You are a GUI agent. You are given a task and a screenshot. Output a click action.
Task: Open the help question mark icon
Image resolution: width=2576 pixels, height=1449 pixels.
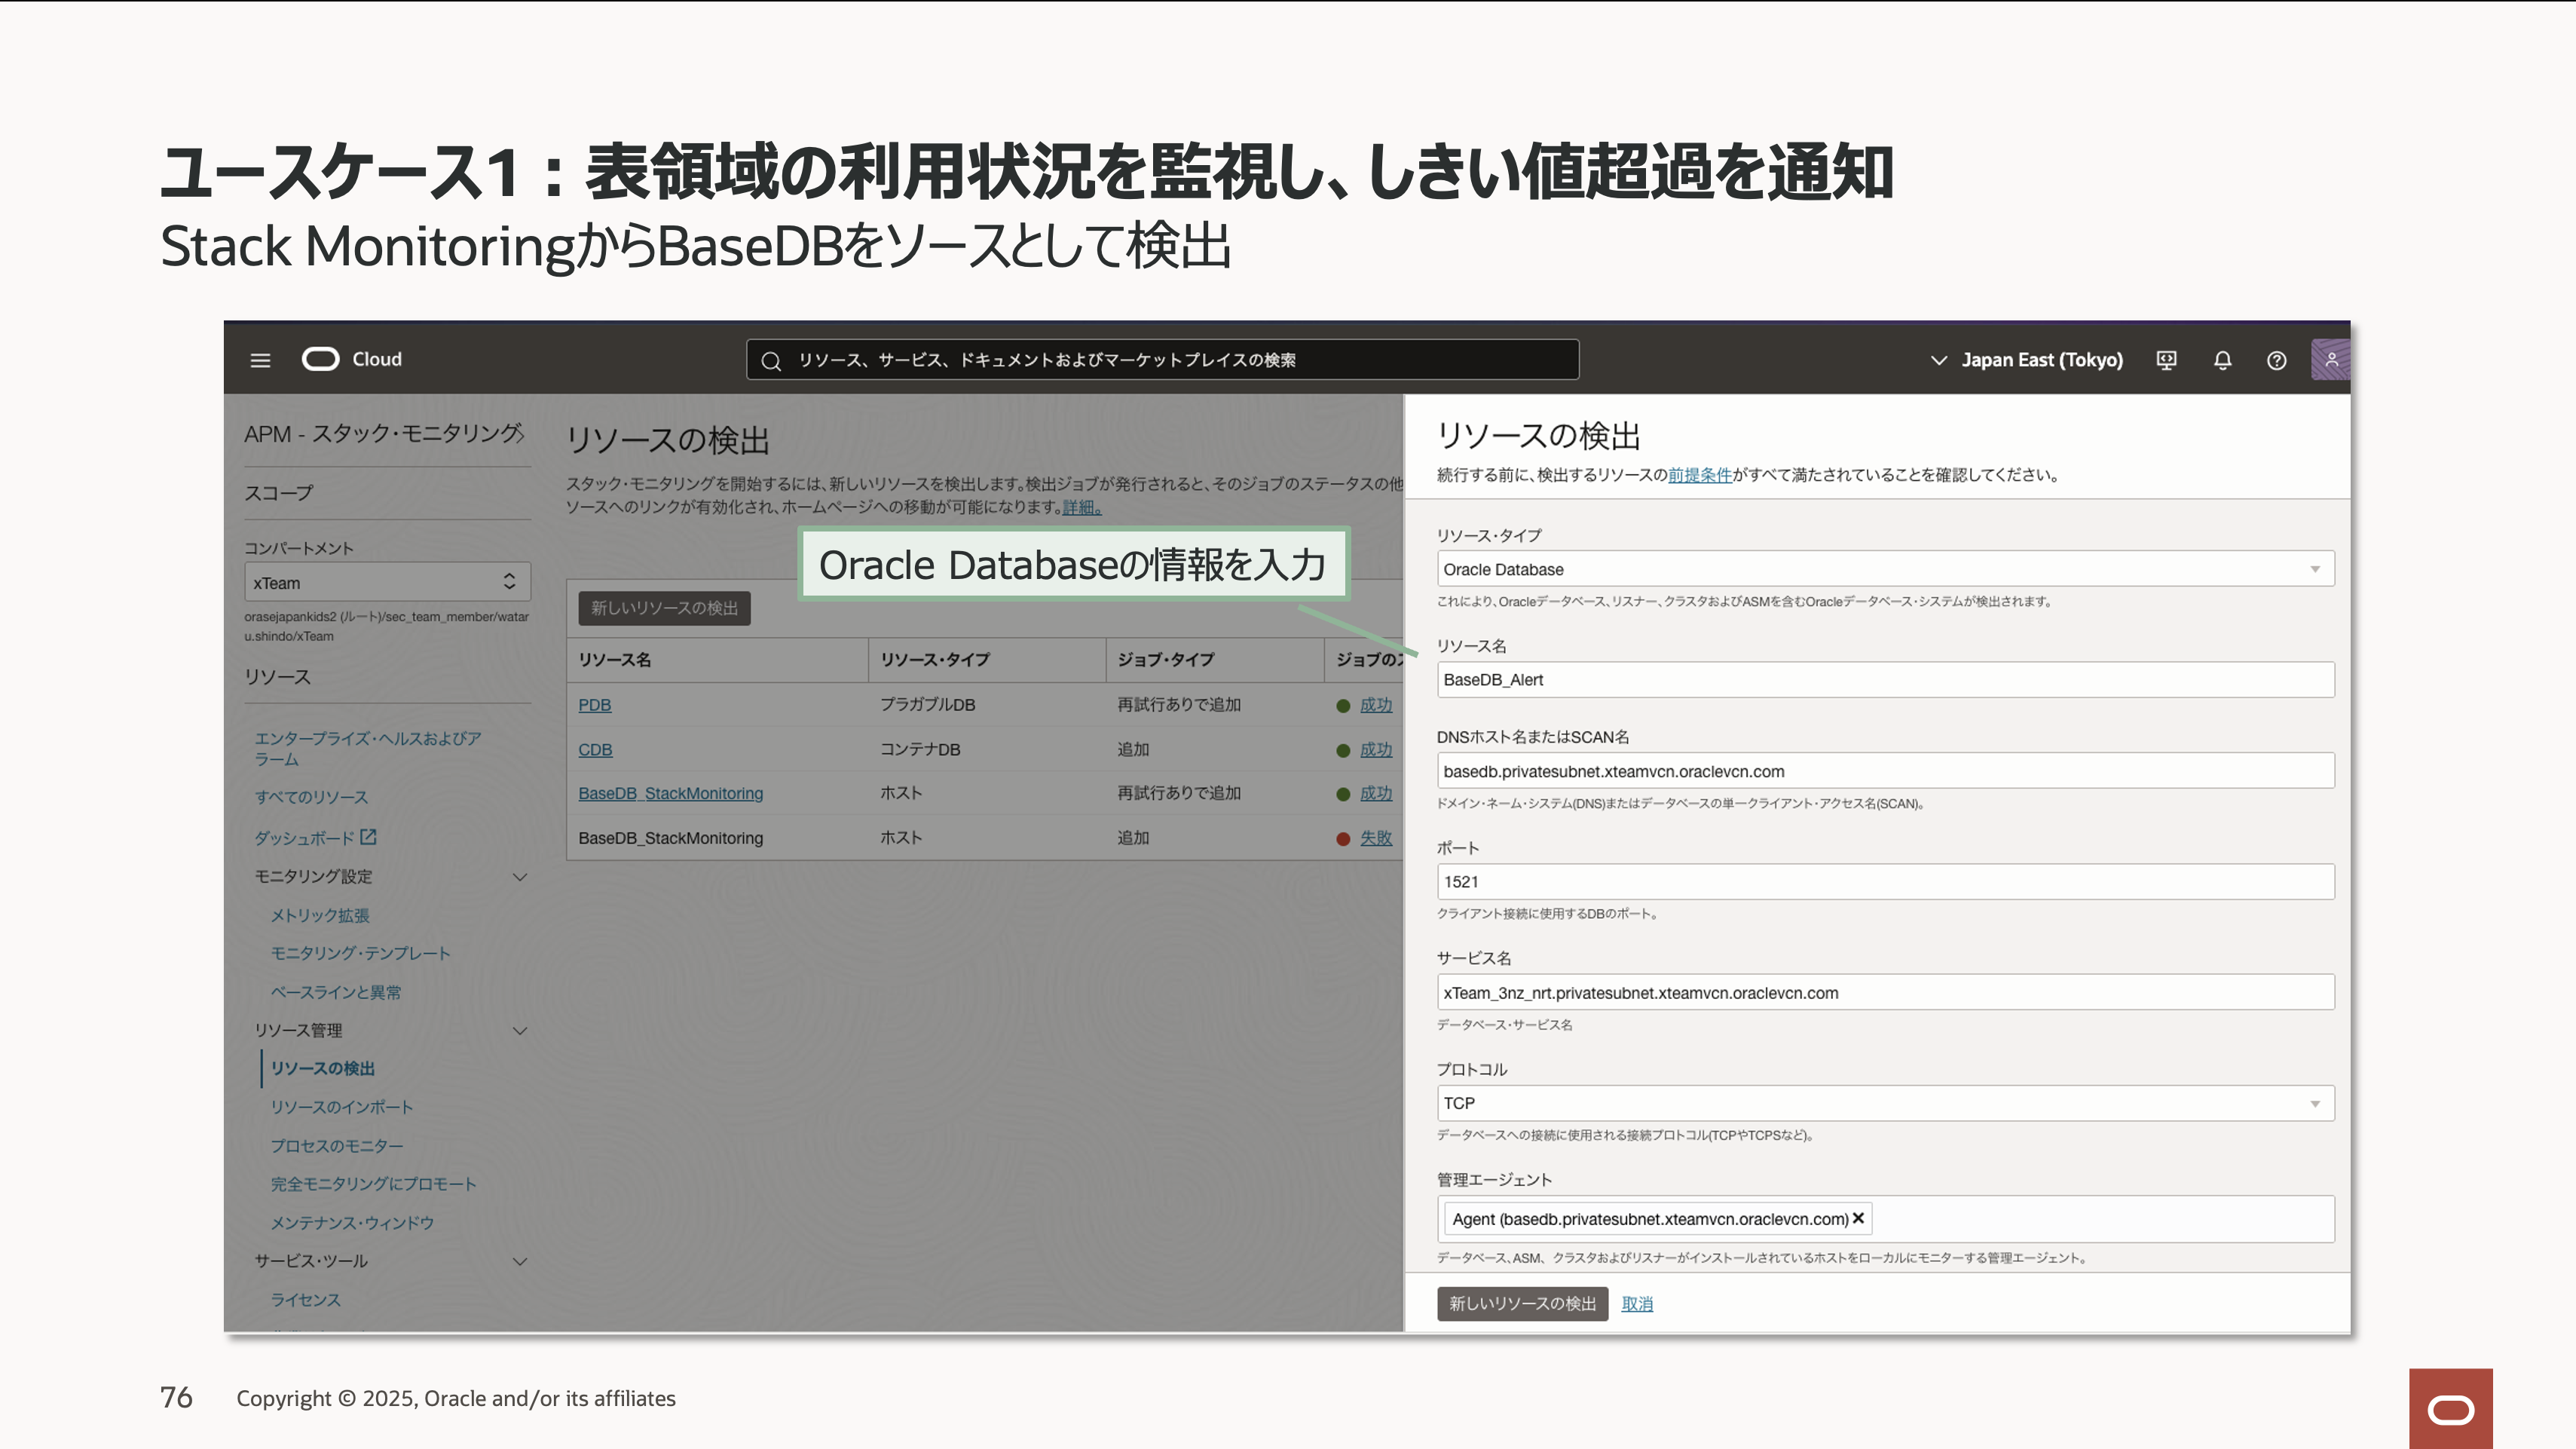point(2276,360)
